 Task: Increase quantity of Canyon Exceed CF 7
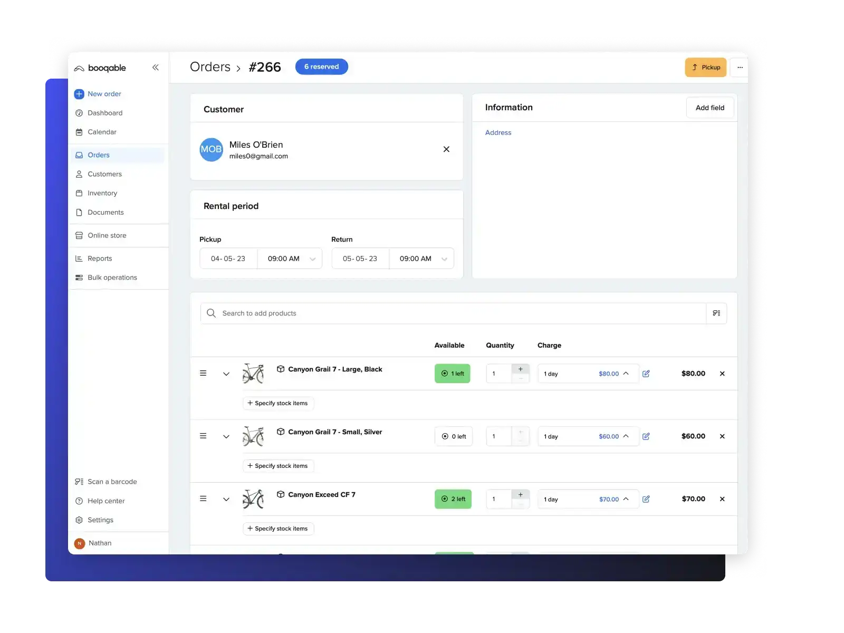521,494
